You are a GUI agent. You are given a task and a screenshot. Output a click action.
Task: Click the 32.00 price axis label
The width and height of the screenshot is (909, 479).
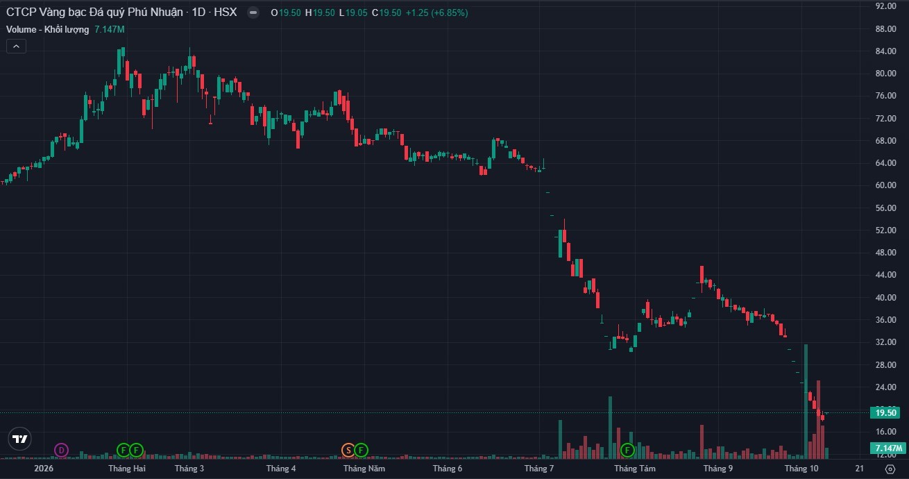(x=886, y=342)
